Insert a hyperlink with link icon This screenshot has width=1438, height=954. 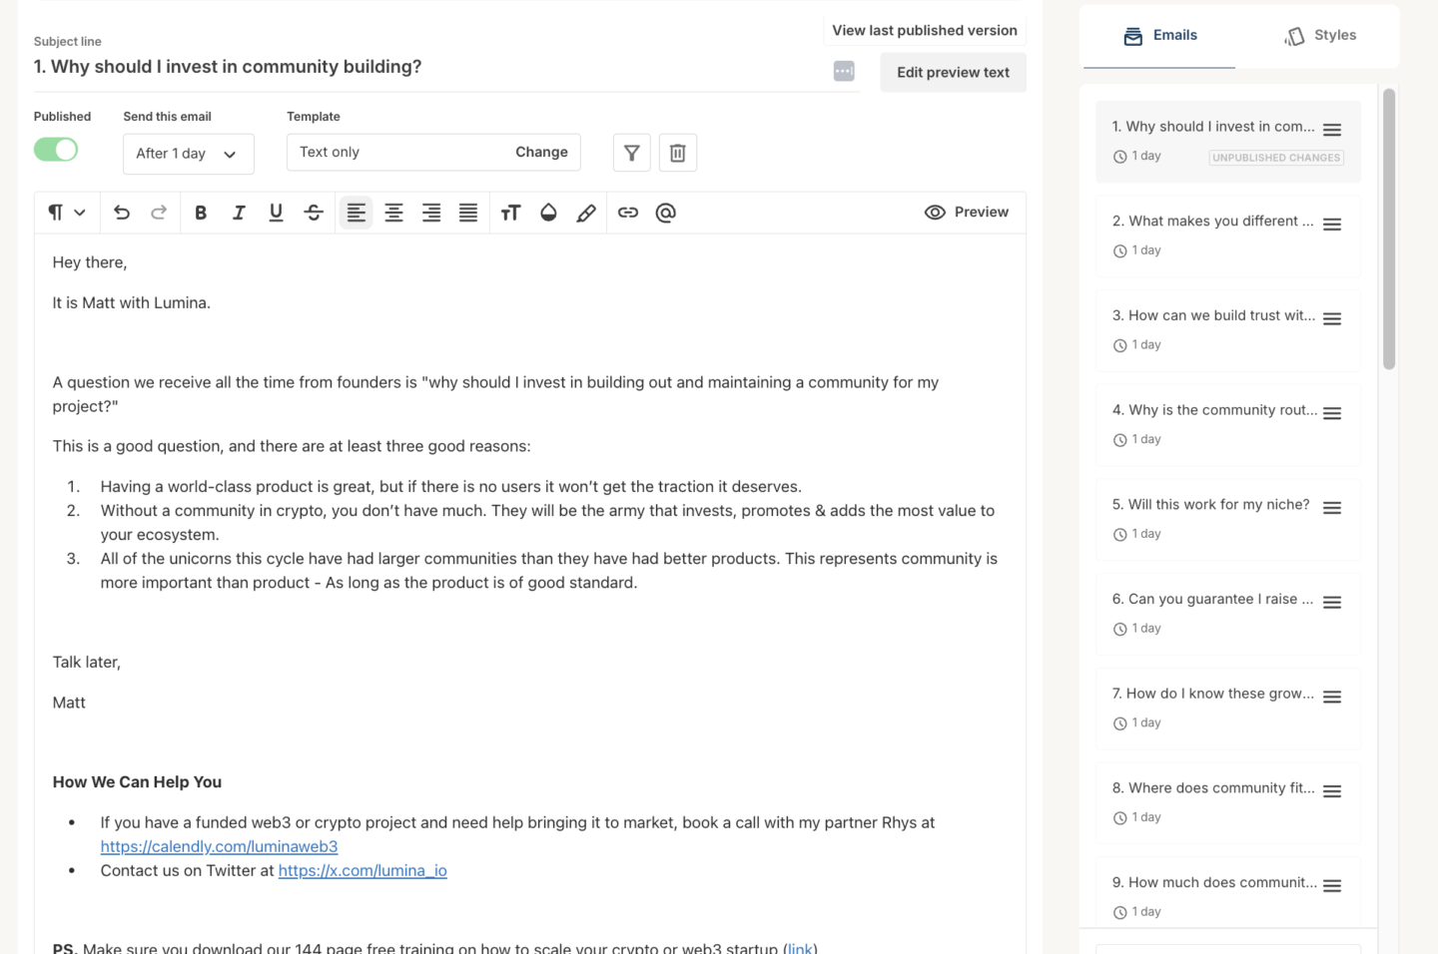click(x=628, y=213)
